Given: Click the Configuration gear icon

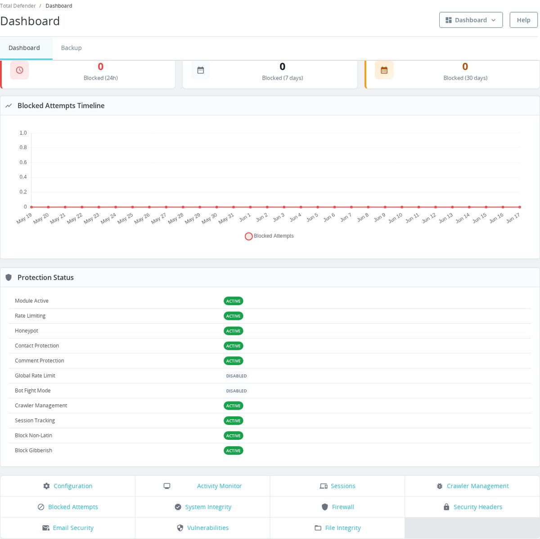Looking at the screenshot, I should 46,486.
